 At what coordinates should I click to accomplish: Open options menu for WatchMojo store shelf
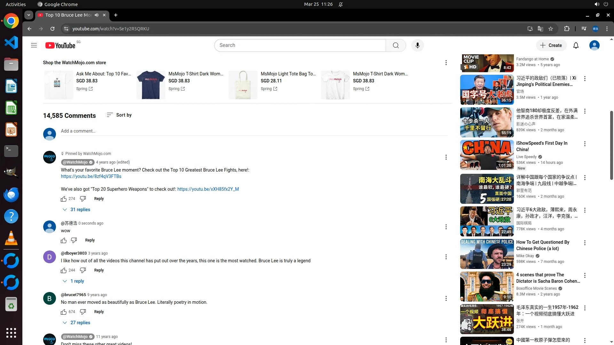coord(446,63)
